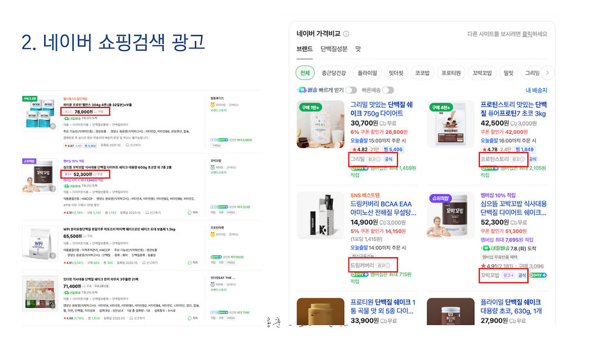Click the 드링커버리 광고 info badge

click(x=384, y=265)
